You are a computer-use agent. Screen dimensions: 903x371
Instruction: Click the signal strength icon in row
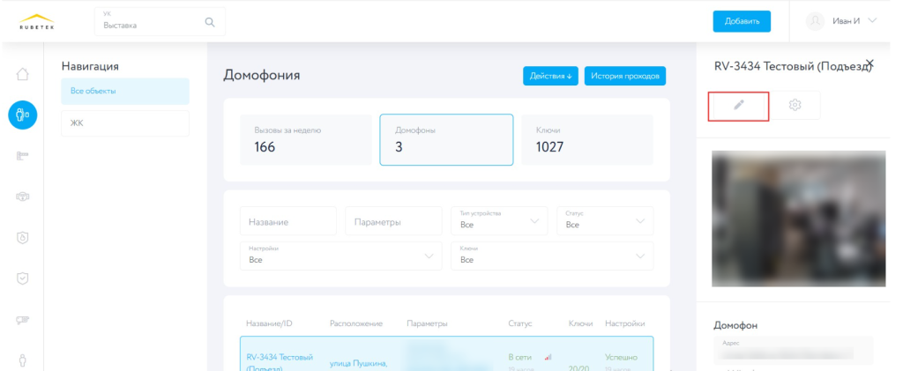click(x=548, y=357)
